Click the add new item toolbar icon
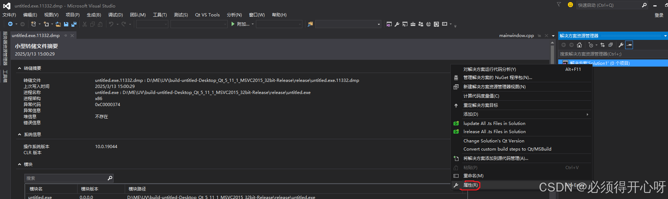Image resolution: width=668 pixels, height=199 pixels. click(x=46, y=24)
